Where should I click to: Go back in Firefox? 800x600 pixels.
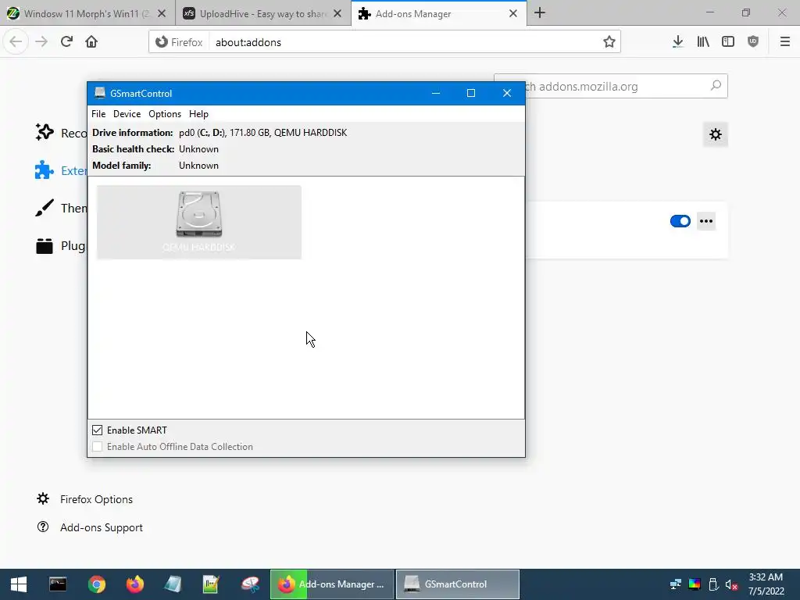pos(16,42)
